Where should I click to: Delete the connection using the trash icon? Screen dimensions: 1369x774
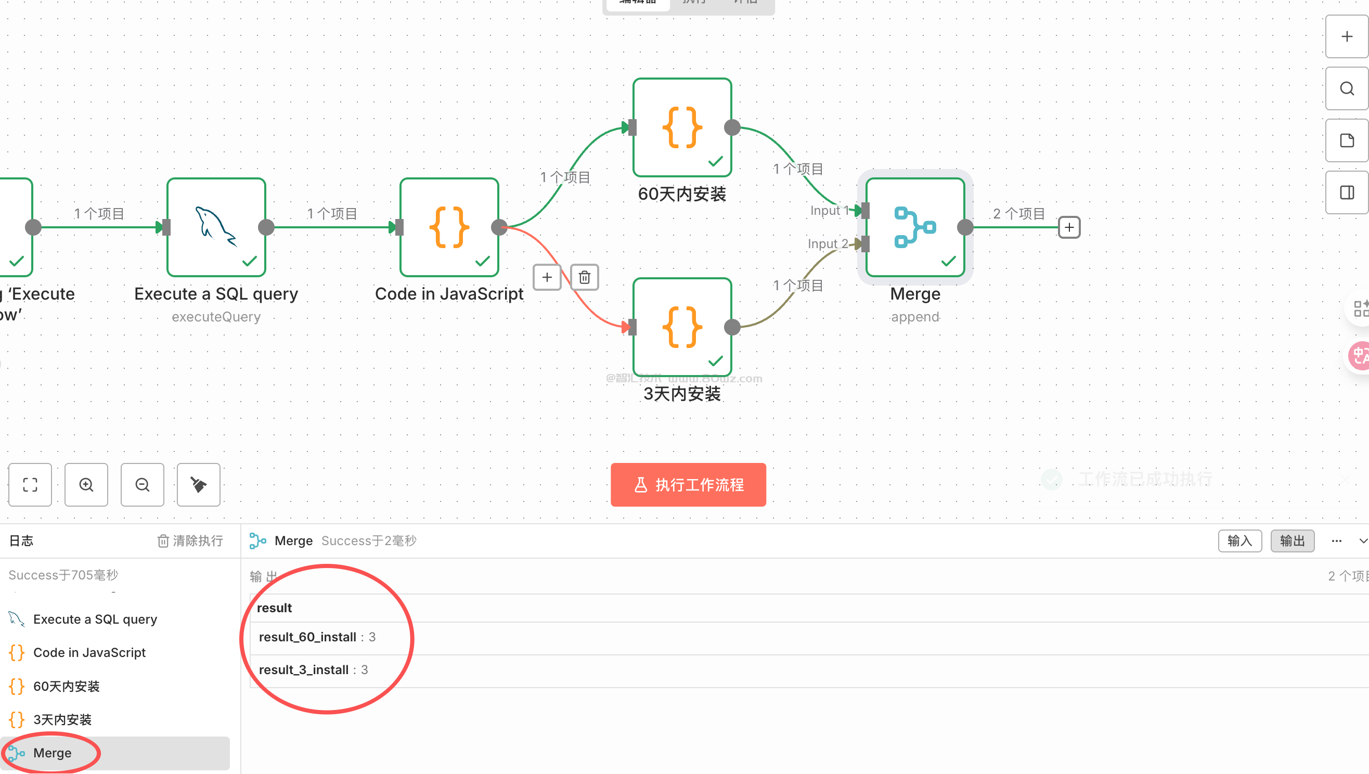coord(585,277)
